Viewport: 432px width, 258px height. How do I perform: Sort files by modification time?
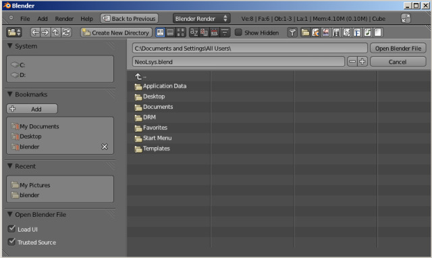215,32
